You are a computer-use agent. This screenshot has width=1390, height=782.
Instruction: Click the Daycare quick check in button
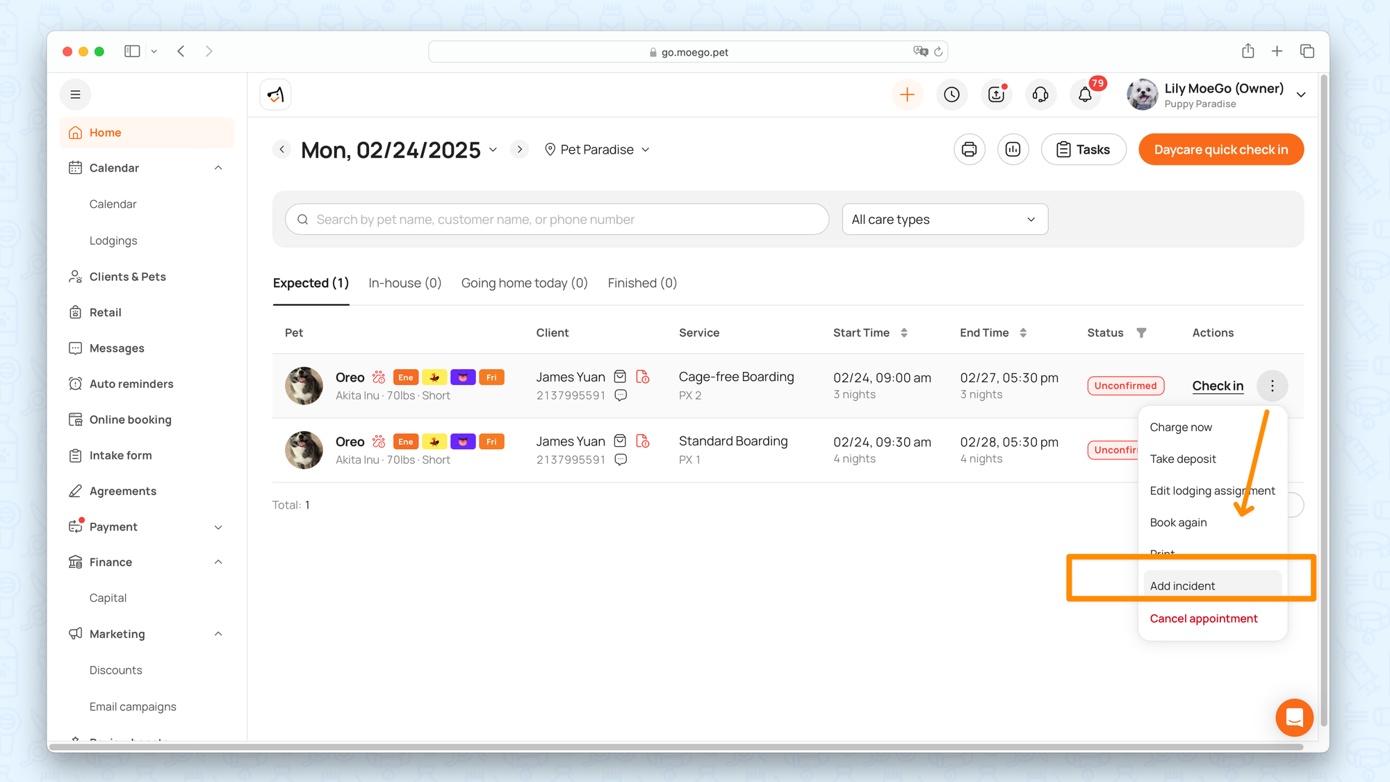coord(1220,149)
